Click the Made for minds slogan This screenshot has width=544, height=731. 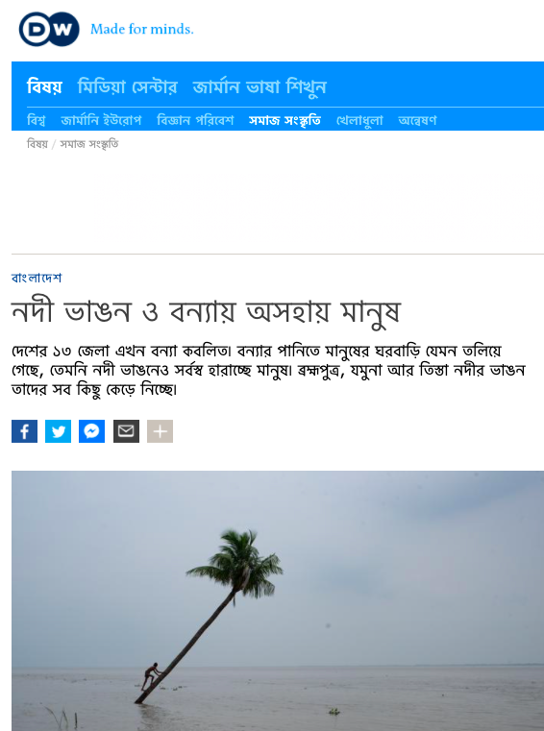pos(142,29)
